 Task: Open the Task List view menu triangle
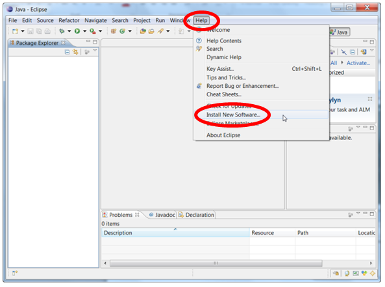pos(372,51)
